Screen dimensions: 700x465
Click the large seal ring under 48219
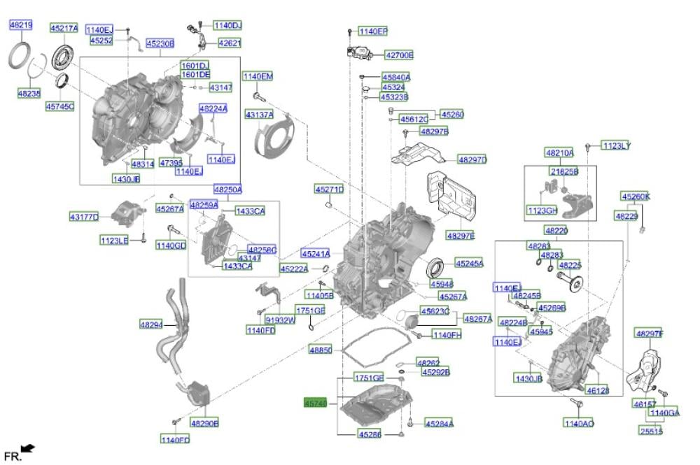pos(20,56)
